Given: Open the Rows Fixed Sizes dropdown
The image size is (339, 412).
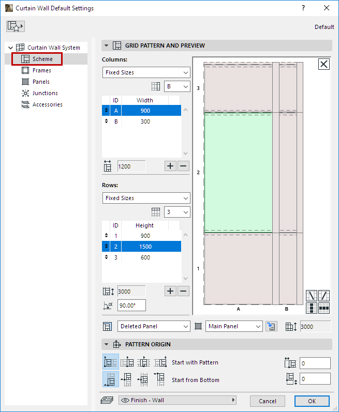Looking at the screenshot, I should 146,198.
